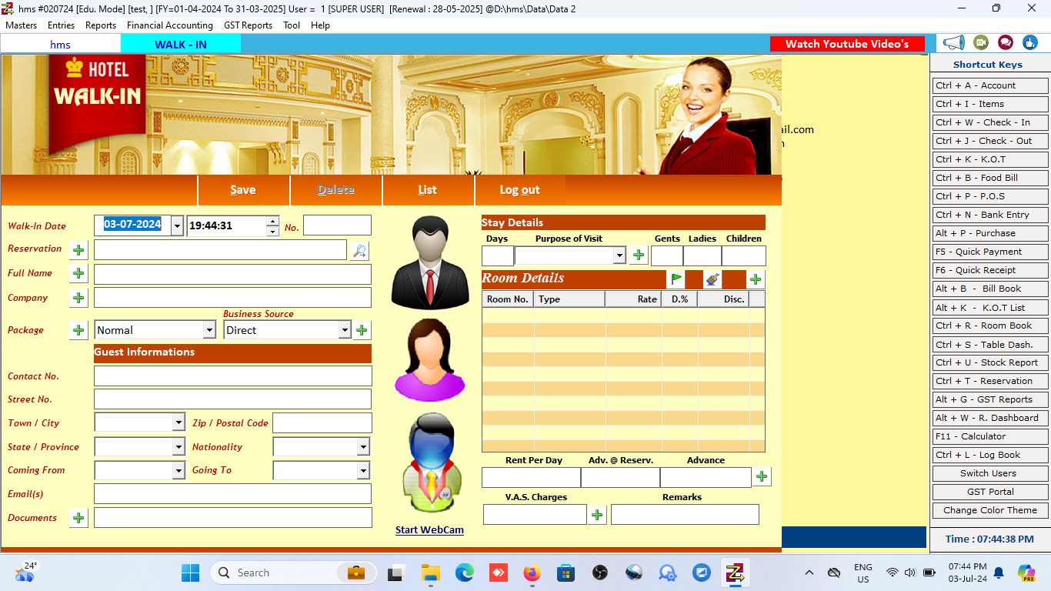Open the video camera icon in top bar
The width and height of the screenshot is (1051, 591).
coord(980,43)
